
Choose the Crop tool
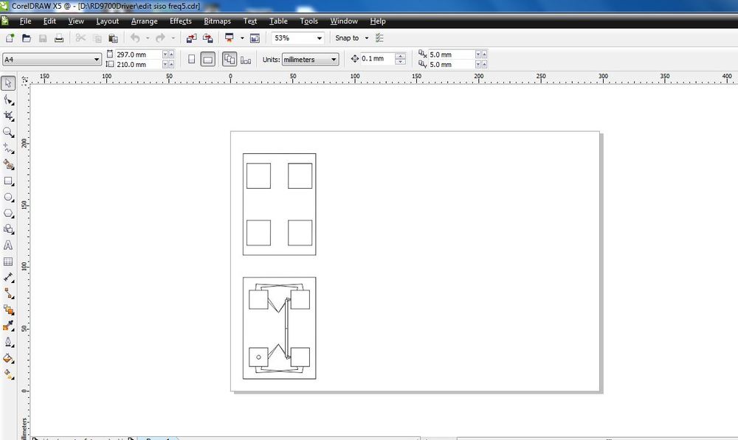[x=8, y=116]
